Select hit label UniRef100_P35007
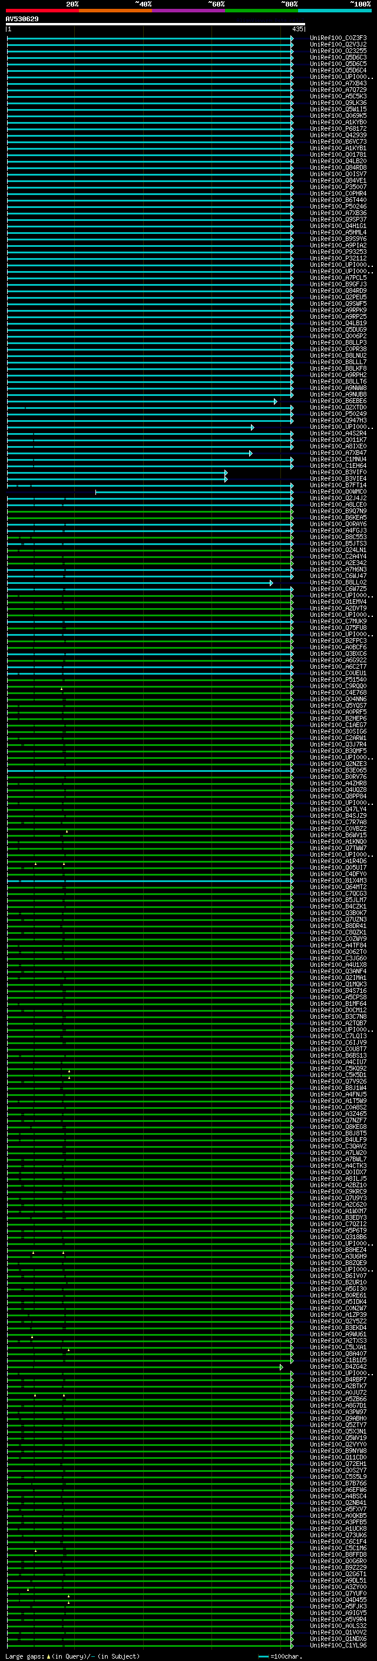The width and height of the screenshot is (377, 1661). click(338, 187)
